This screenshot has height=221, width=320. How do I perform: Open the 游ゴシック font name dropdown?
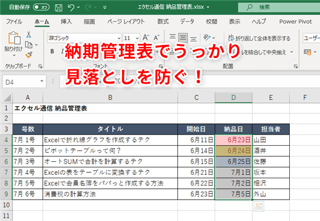click(119, 38)
